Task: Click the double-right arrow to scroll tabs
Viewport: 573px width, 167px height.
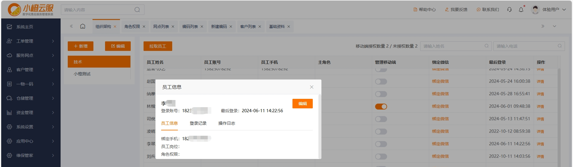Action: [x=543, y=26]
